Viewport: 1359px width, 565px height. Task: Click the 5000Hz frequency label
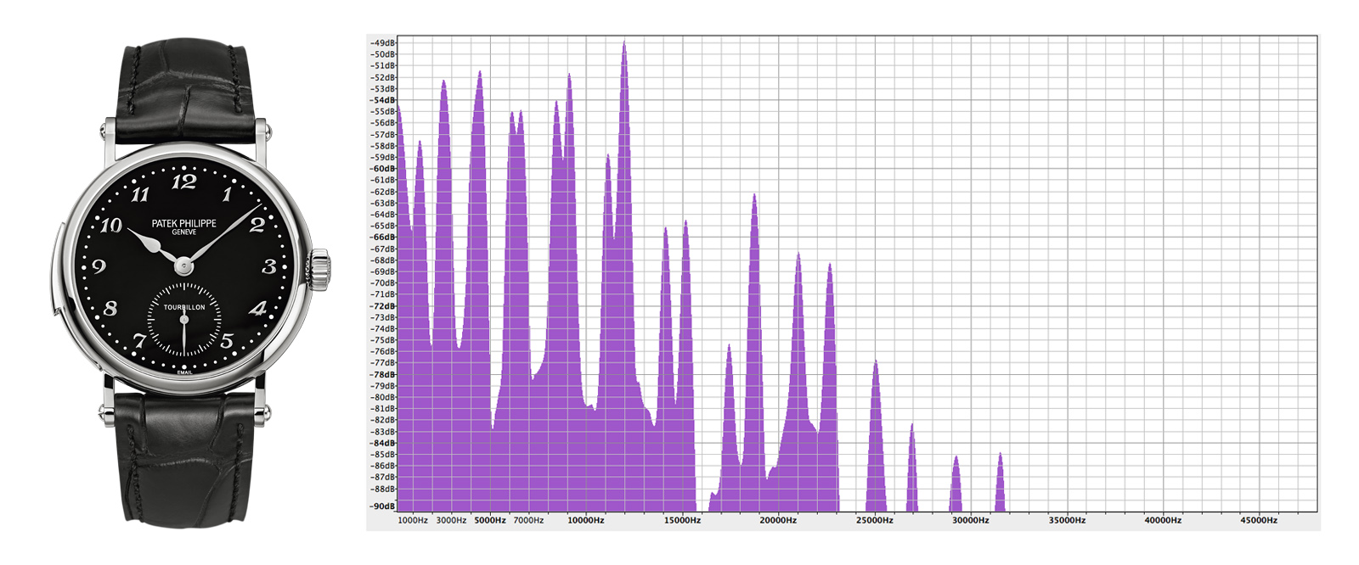click(x=490, y=520)
